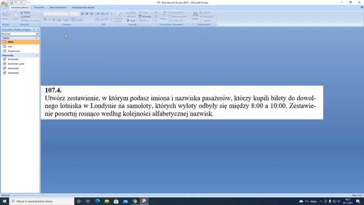Switch to Dane zewnętrzne ribbon tab

[58, 7]
